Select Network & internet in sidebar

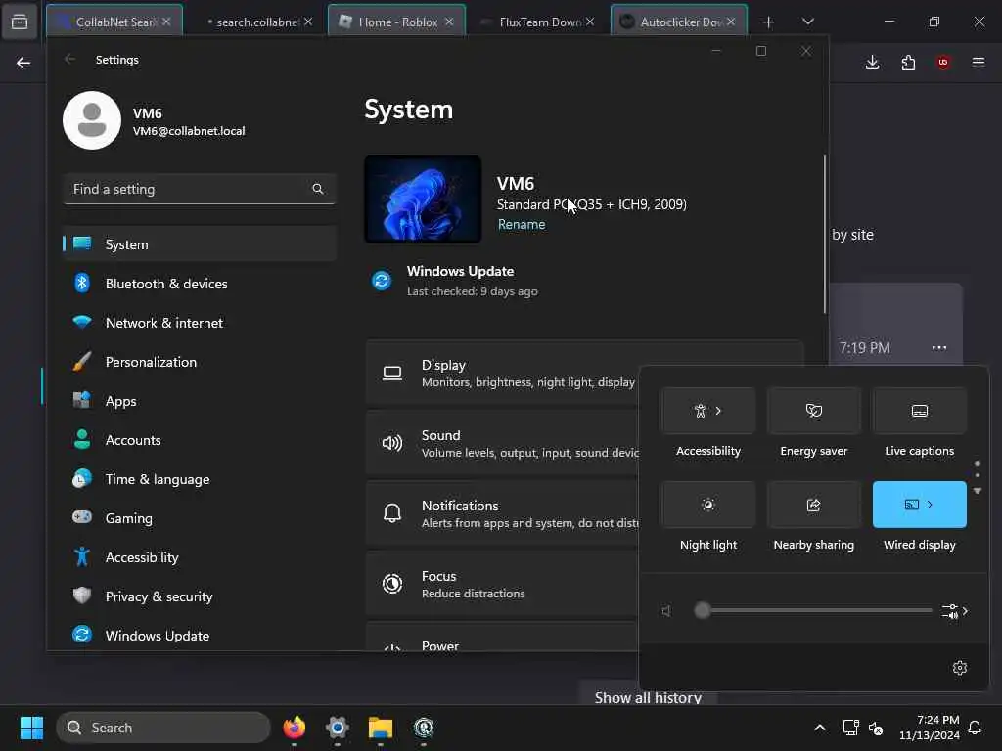click(200, 323)
